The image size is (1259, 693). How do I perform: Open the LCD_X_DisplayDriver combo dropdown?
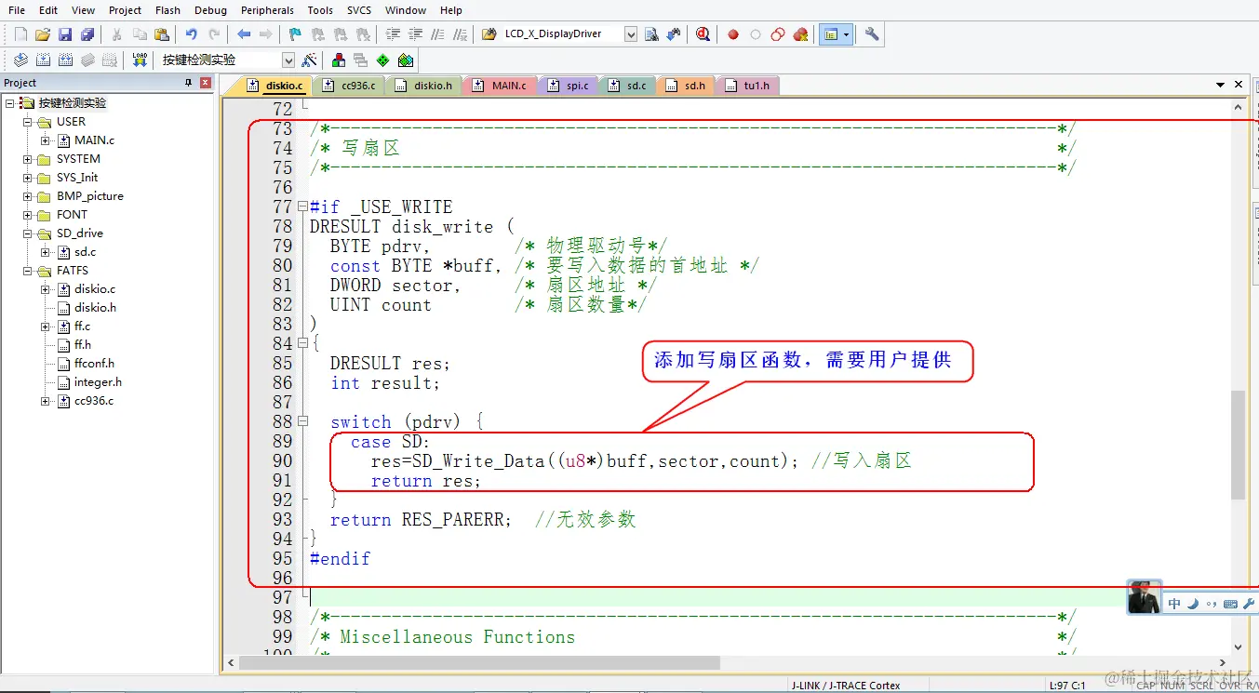(631, 34)
